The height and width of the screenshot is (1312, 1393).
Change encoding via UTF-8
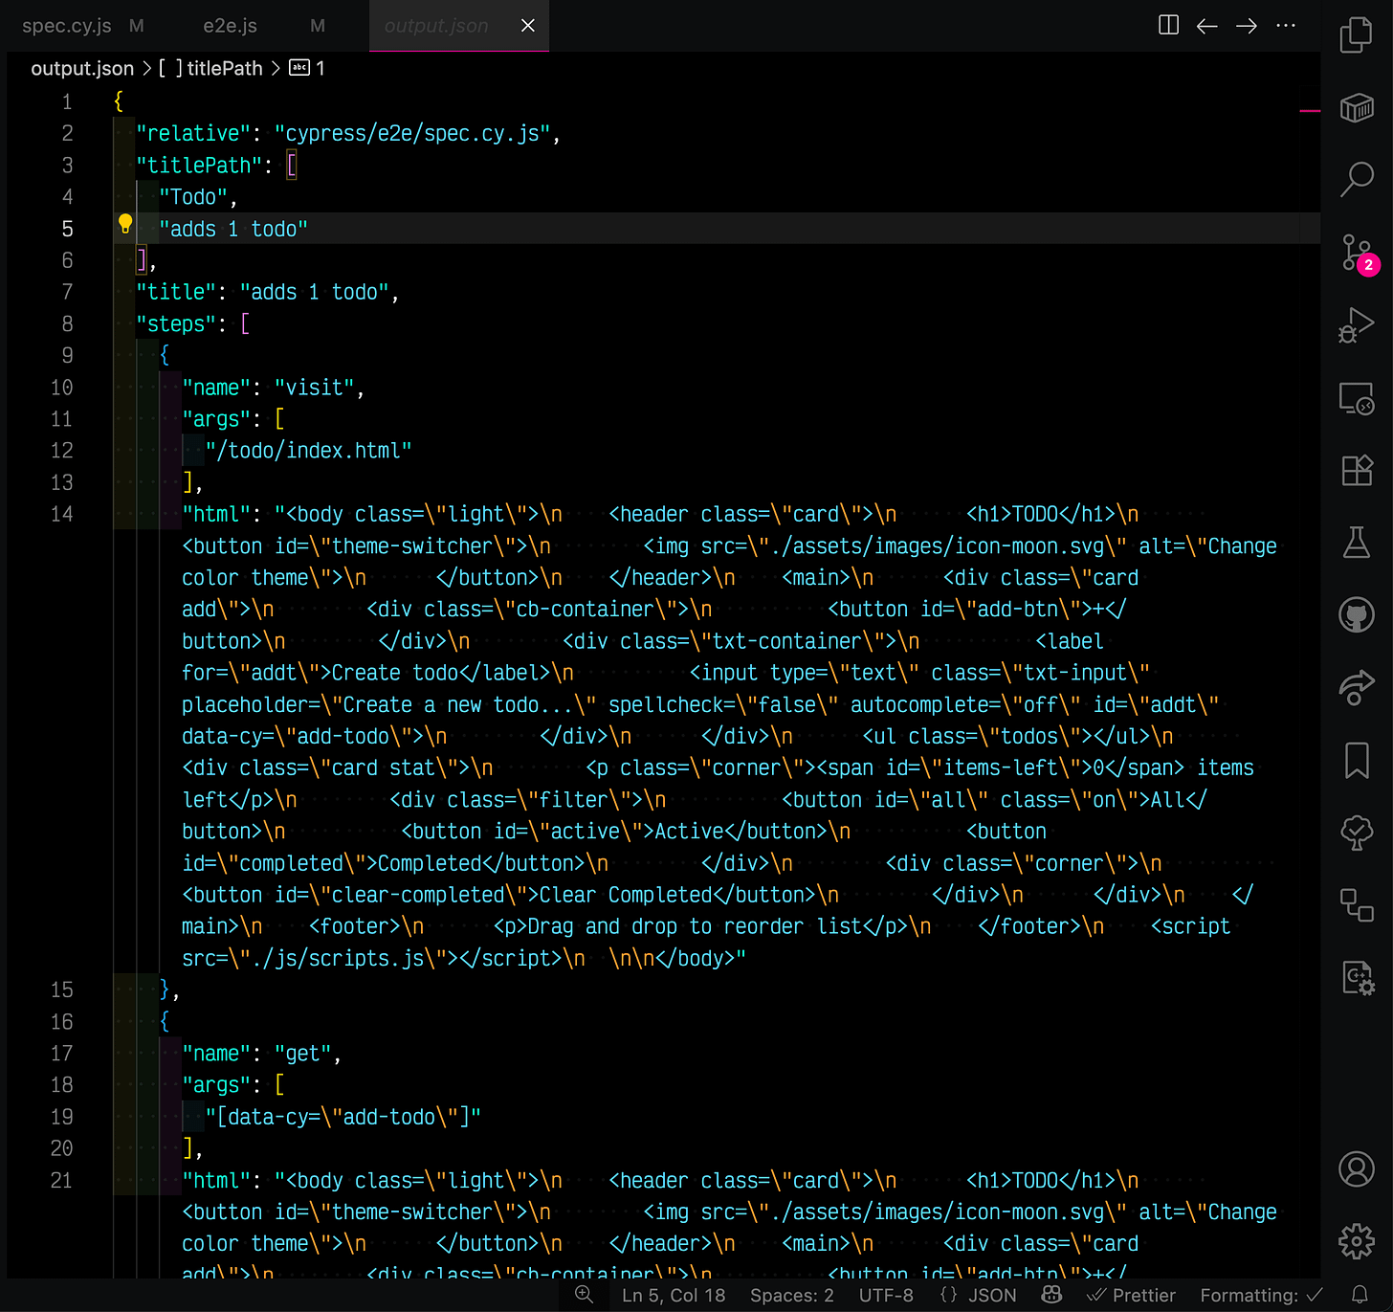click(886, 1295)
